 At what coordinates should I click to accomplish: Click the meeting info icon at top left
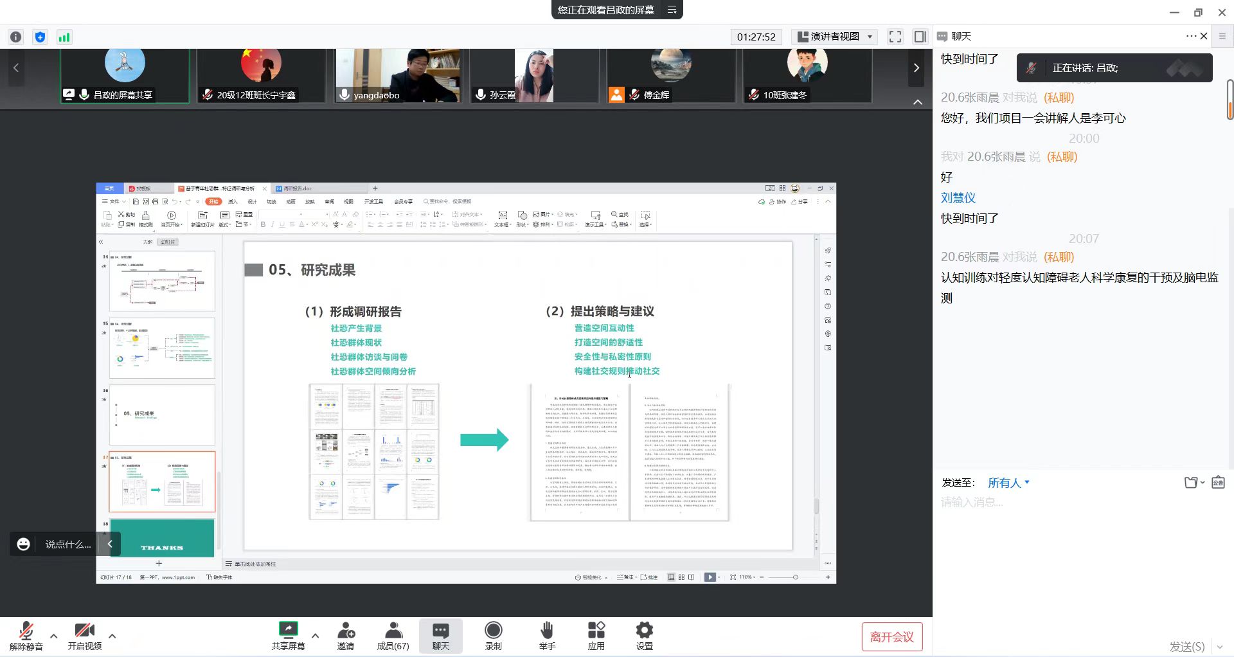[x=16, y=37]
